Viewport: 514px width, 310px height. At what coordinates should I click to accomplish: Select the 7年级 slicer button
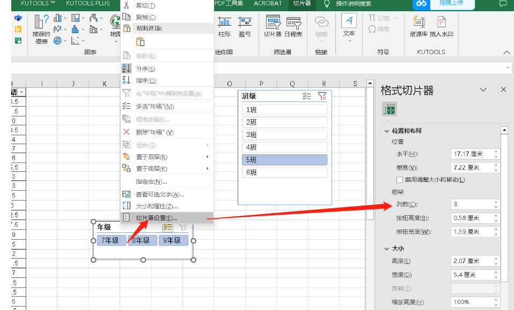tap(111, 240)
